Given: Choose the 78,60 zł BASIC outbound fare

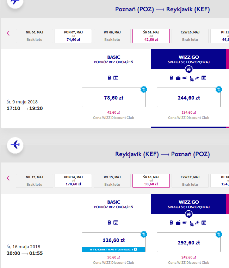Looking at the screenshot, I should click(x=114, y=97).
